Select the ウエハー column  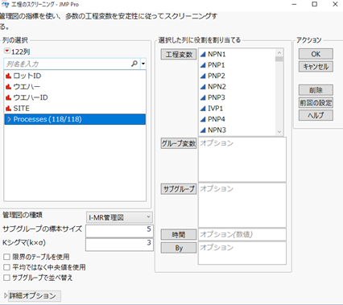pos(75,87)
